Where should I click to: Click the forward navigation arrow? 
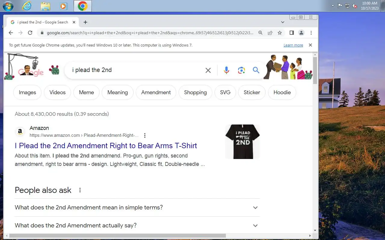20,33
